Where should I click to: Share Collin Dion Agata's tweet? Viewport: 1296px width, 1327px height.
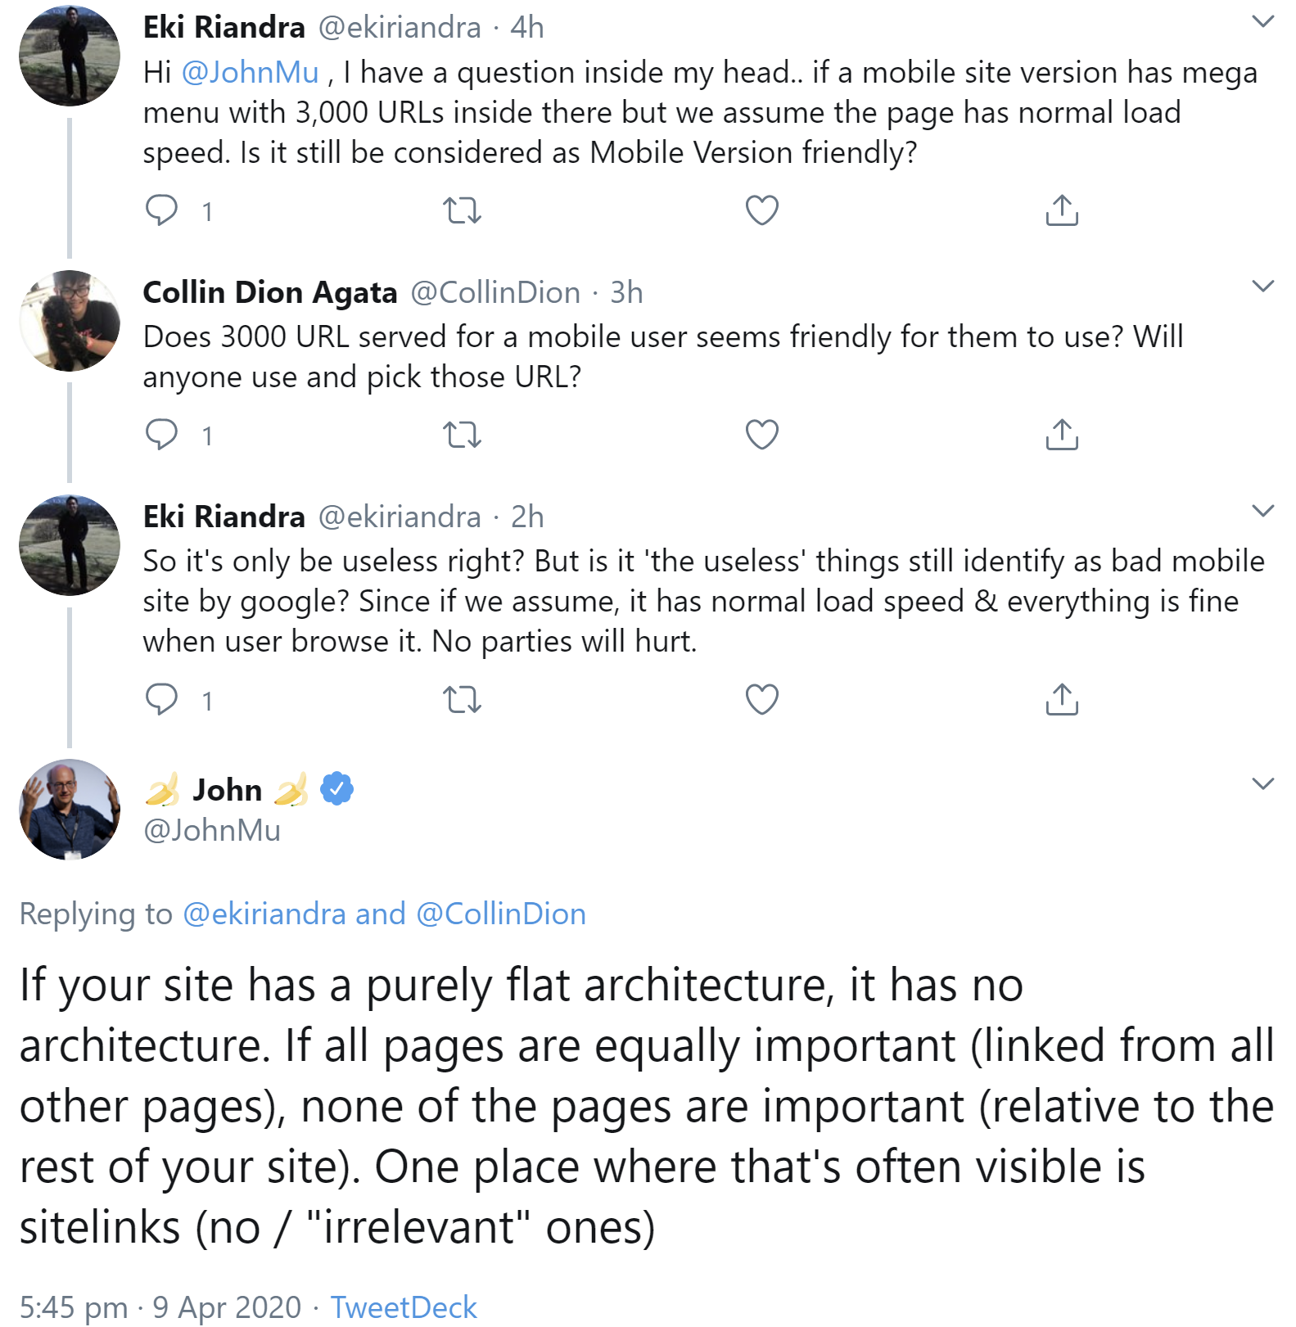1062,434
